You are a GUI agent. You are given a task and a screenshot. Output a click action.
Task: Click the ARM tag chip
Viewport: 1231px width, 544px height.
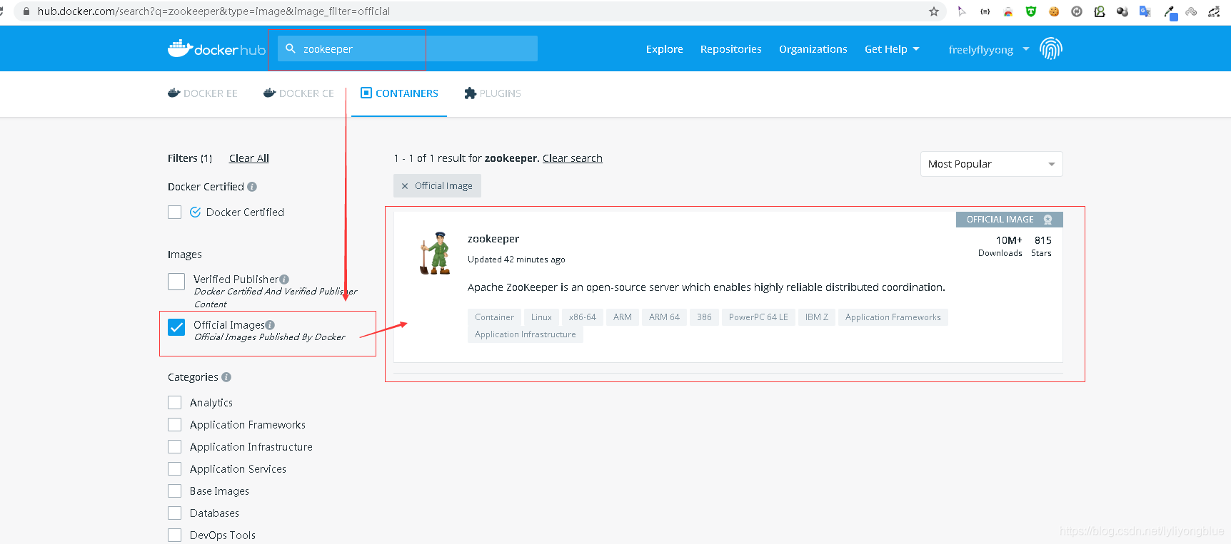pyautogui.click(x=623, y=317)
